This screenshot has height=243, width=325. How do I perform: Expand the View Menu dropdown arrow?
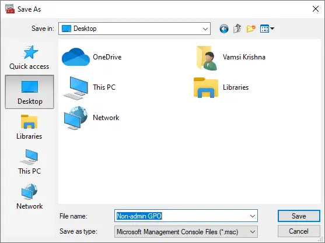pos(272,29)
